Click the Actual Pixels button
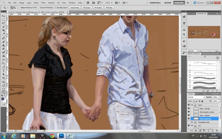The image size is (222, 139). [75, 8]
